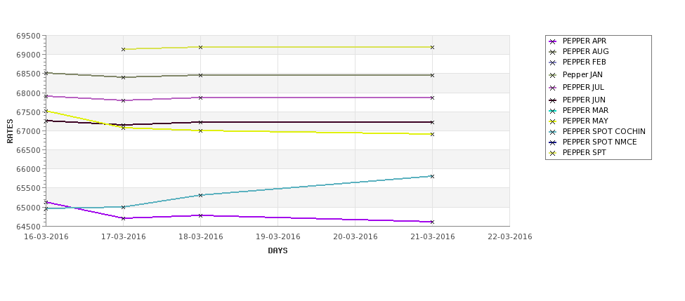Select teal line data point at 21-03-2016
685x301 pixels.
coord(433,176)
